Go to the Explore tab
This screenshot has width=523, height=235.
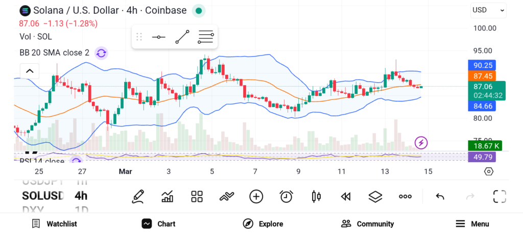[263, 224]
